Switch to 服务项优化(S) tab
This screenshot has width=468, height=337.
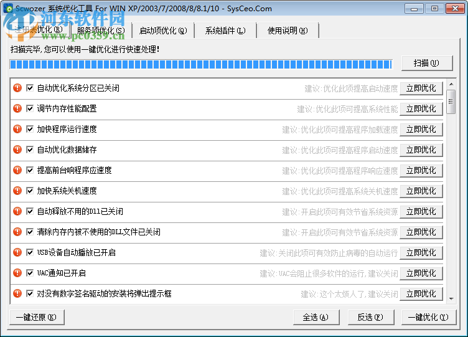click(x=101, y=31)
